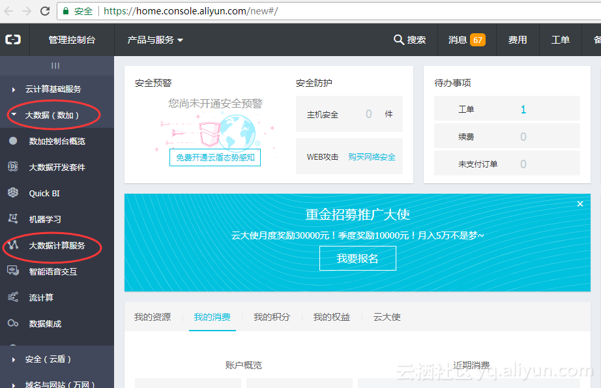The height and width of the screenshot is (388, 601).
Task: Click the browser reload icon
Action: click(x=45, y=11)
